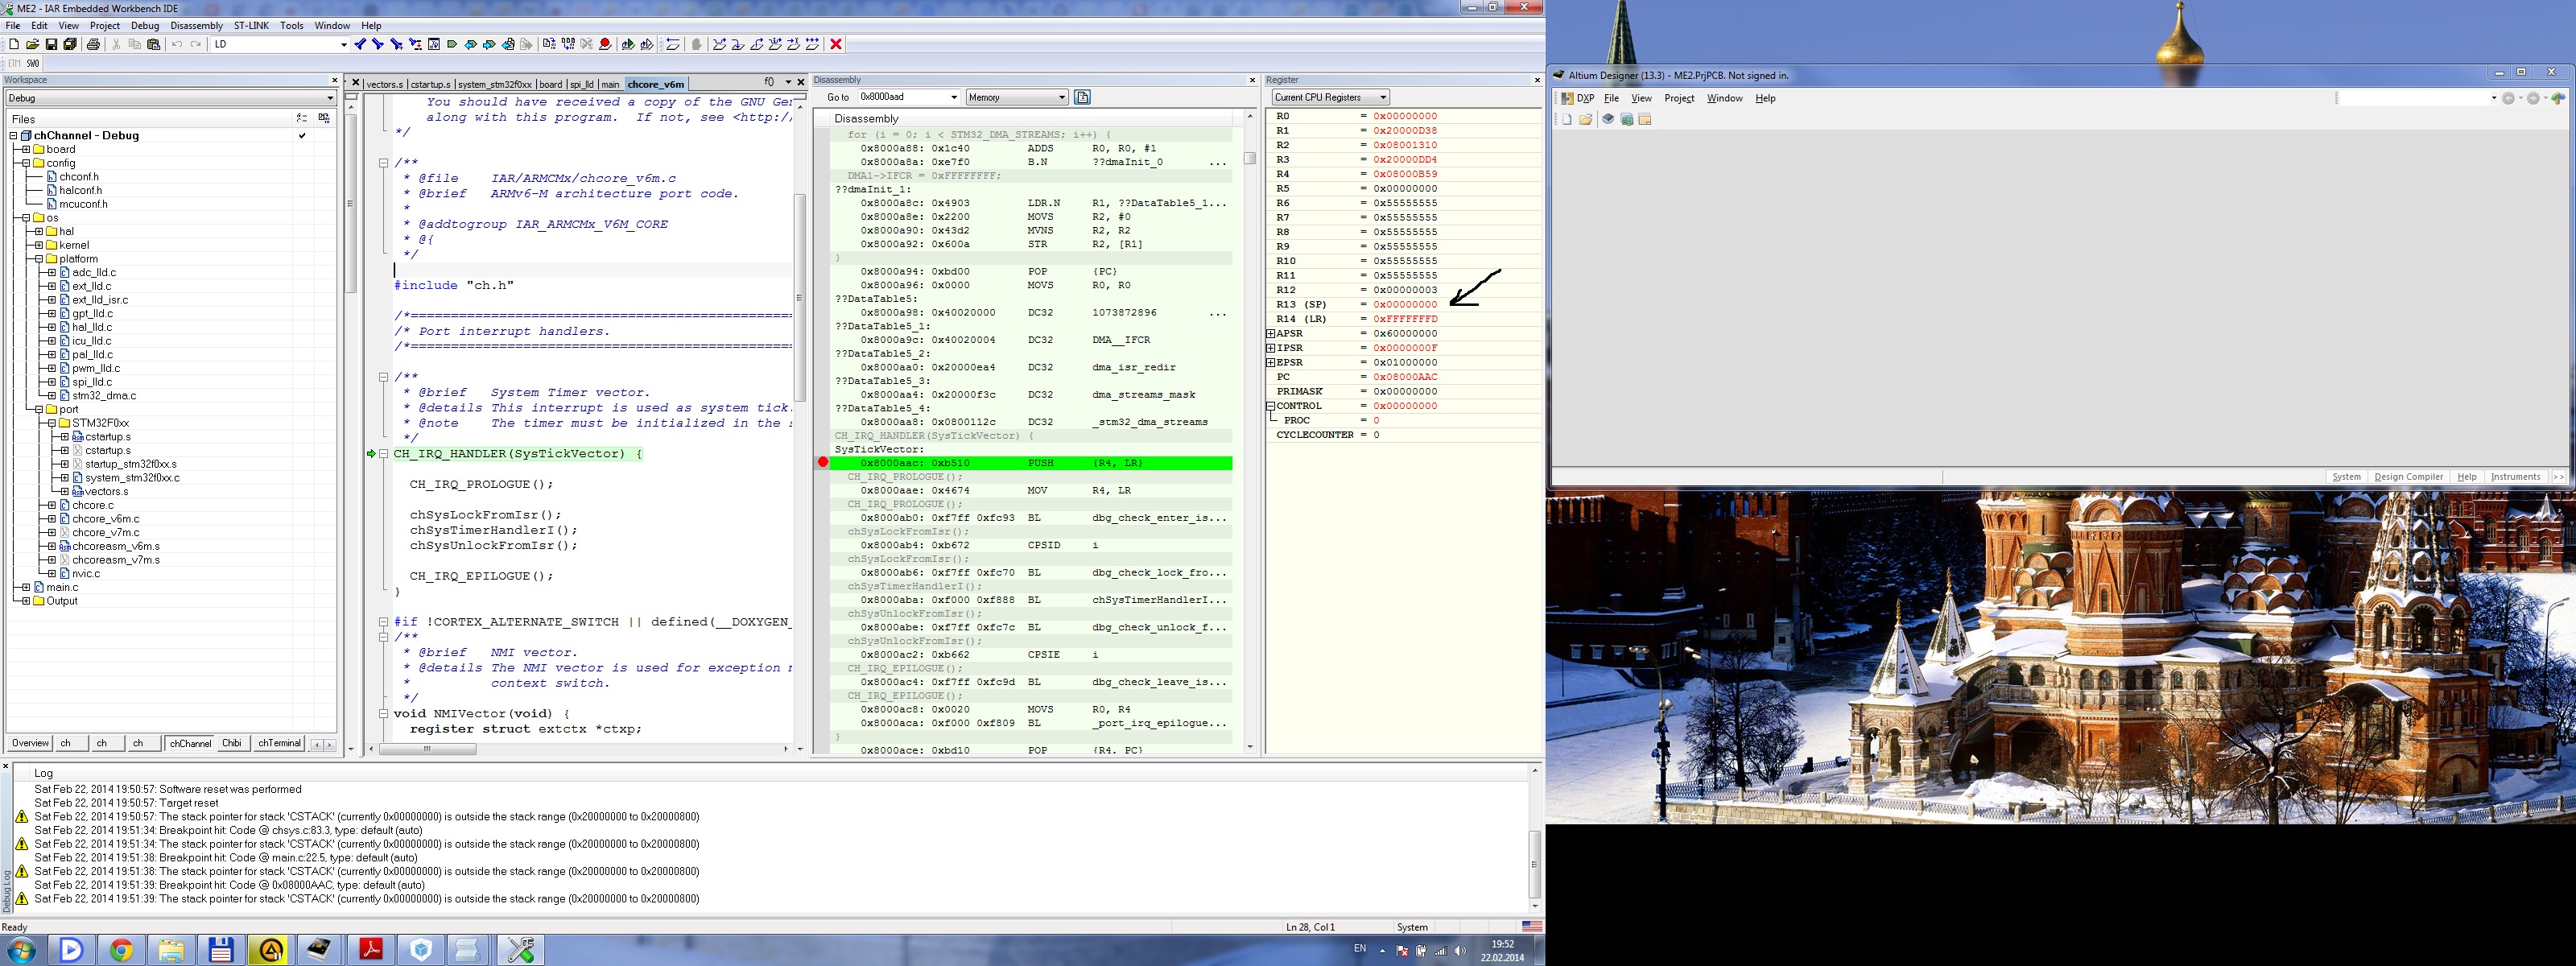This screenshot has width=2576, height=966.
Task: Click the volume icon in system tray
Action: pyautogui.click(x=1459, y=950)
